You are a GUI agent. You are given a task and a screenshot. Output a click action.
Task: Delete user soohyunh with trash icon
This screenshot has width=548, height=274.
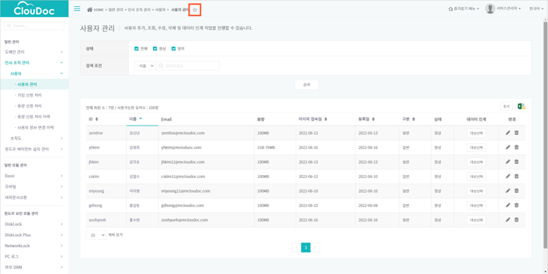(517, 220)
